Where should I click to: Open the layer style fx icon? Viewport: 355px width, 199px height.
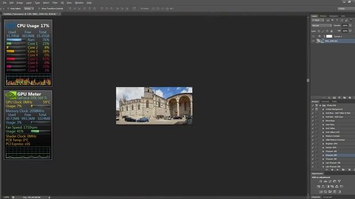point(329,98)
